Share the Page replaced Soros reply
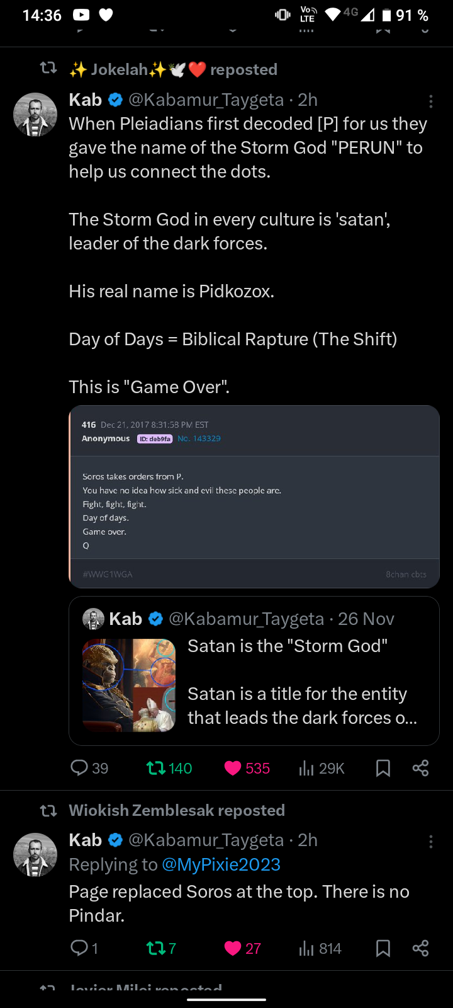This screenshot has width=453, height=1008. pyautogui.click(x=420, y=948)
